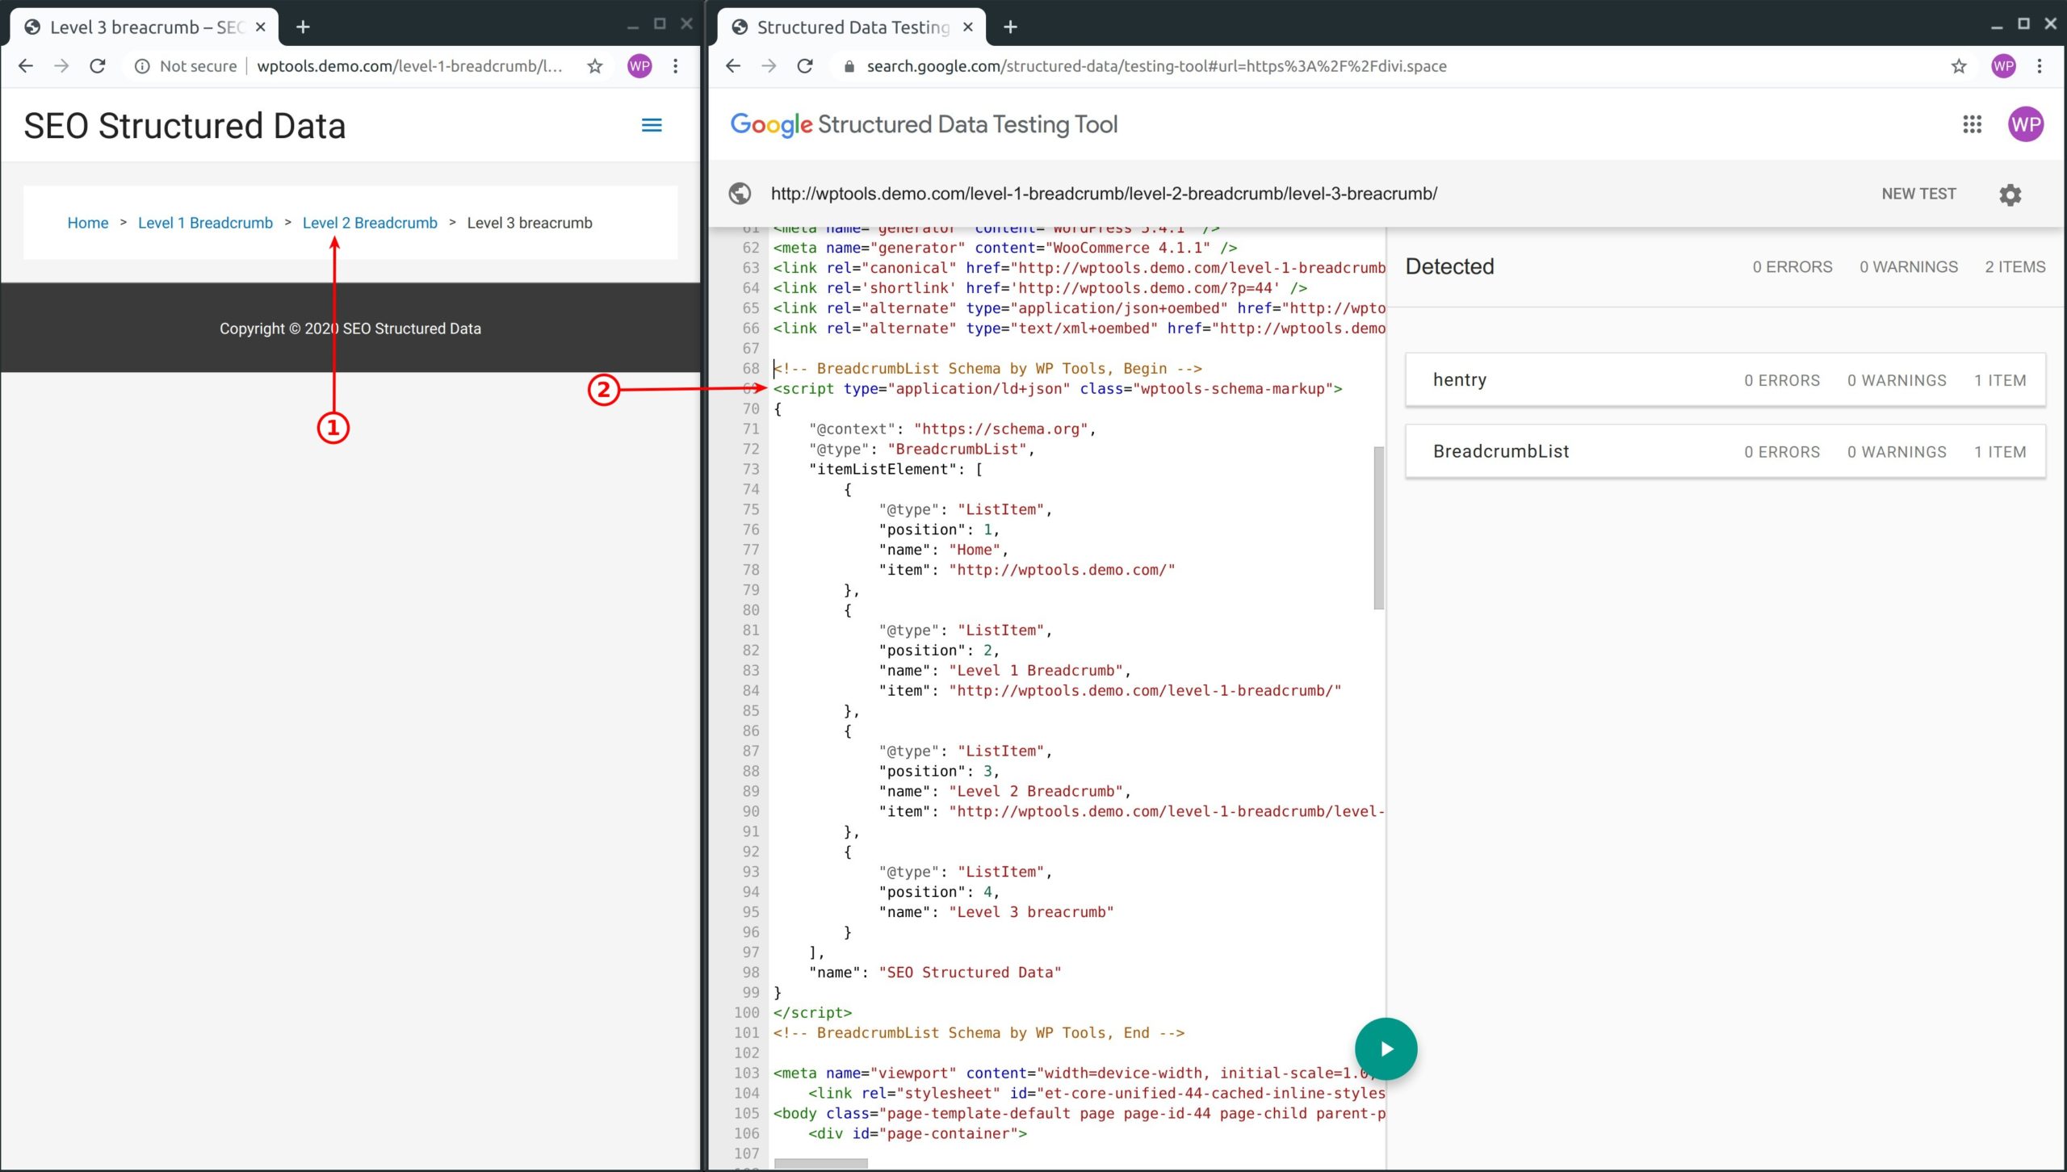This screenshot has width=2067, height=1172.
Task: Click NEW TEST button
Action: click(x=1918, y=194)
